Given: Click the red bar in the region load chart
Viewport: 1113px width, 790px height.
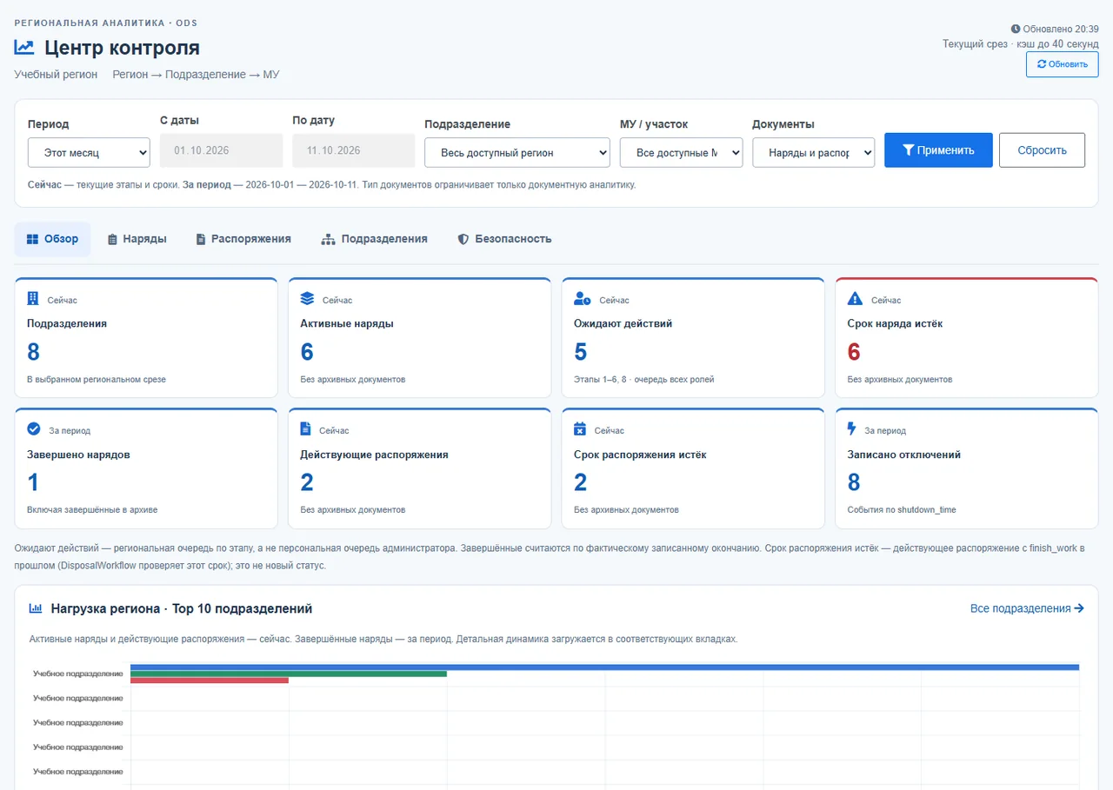Looking at the screenshot, I should (210, 680).
